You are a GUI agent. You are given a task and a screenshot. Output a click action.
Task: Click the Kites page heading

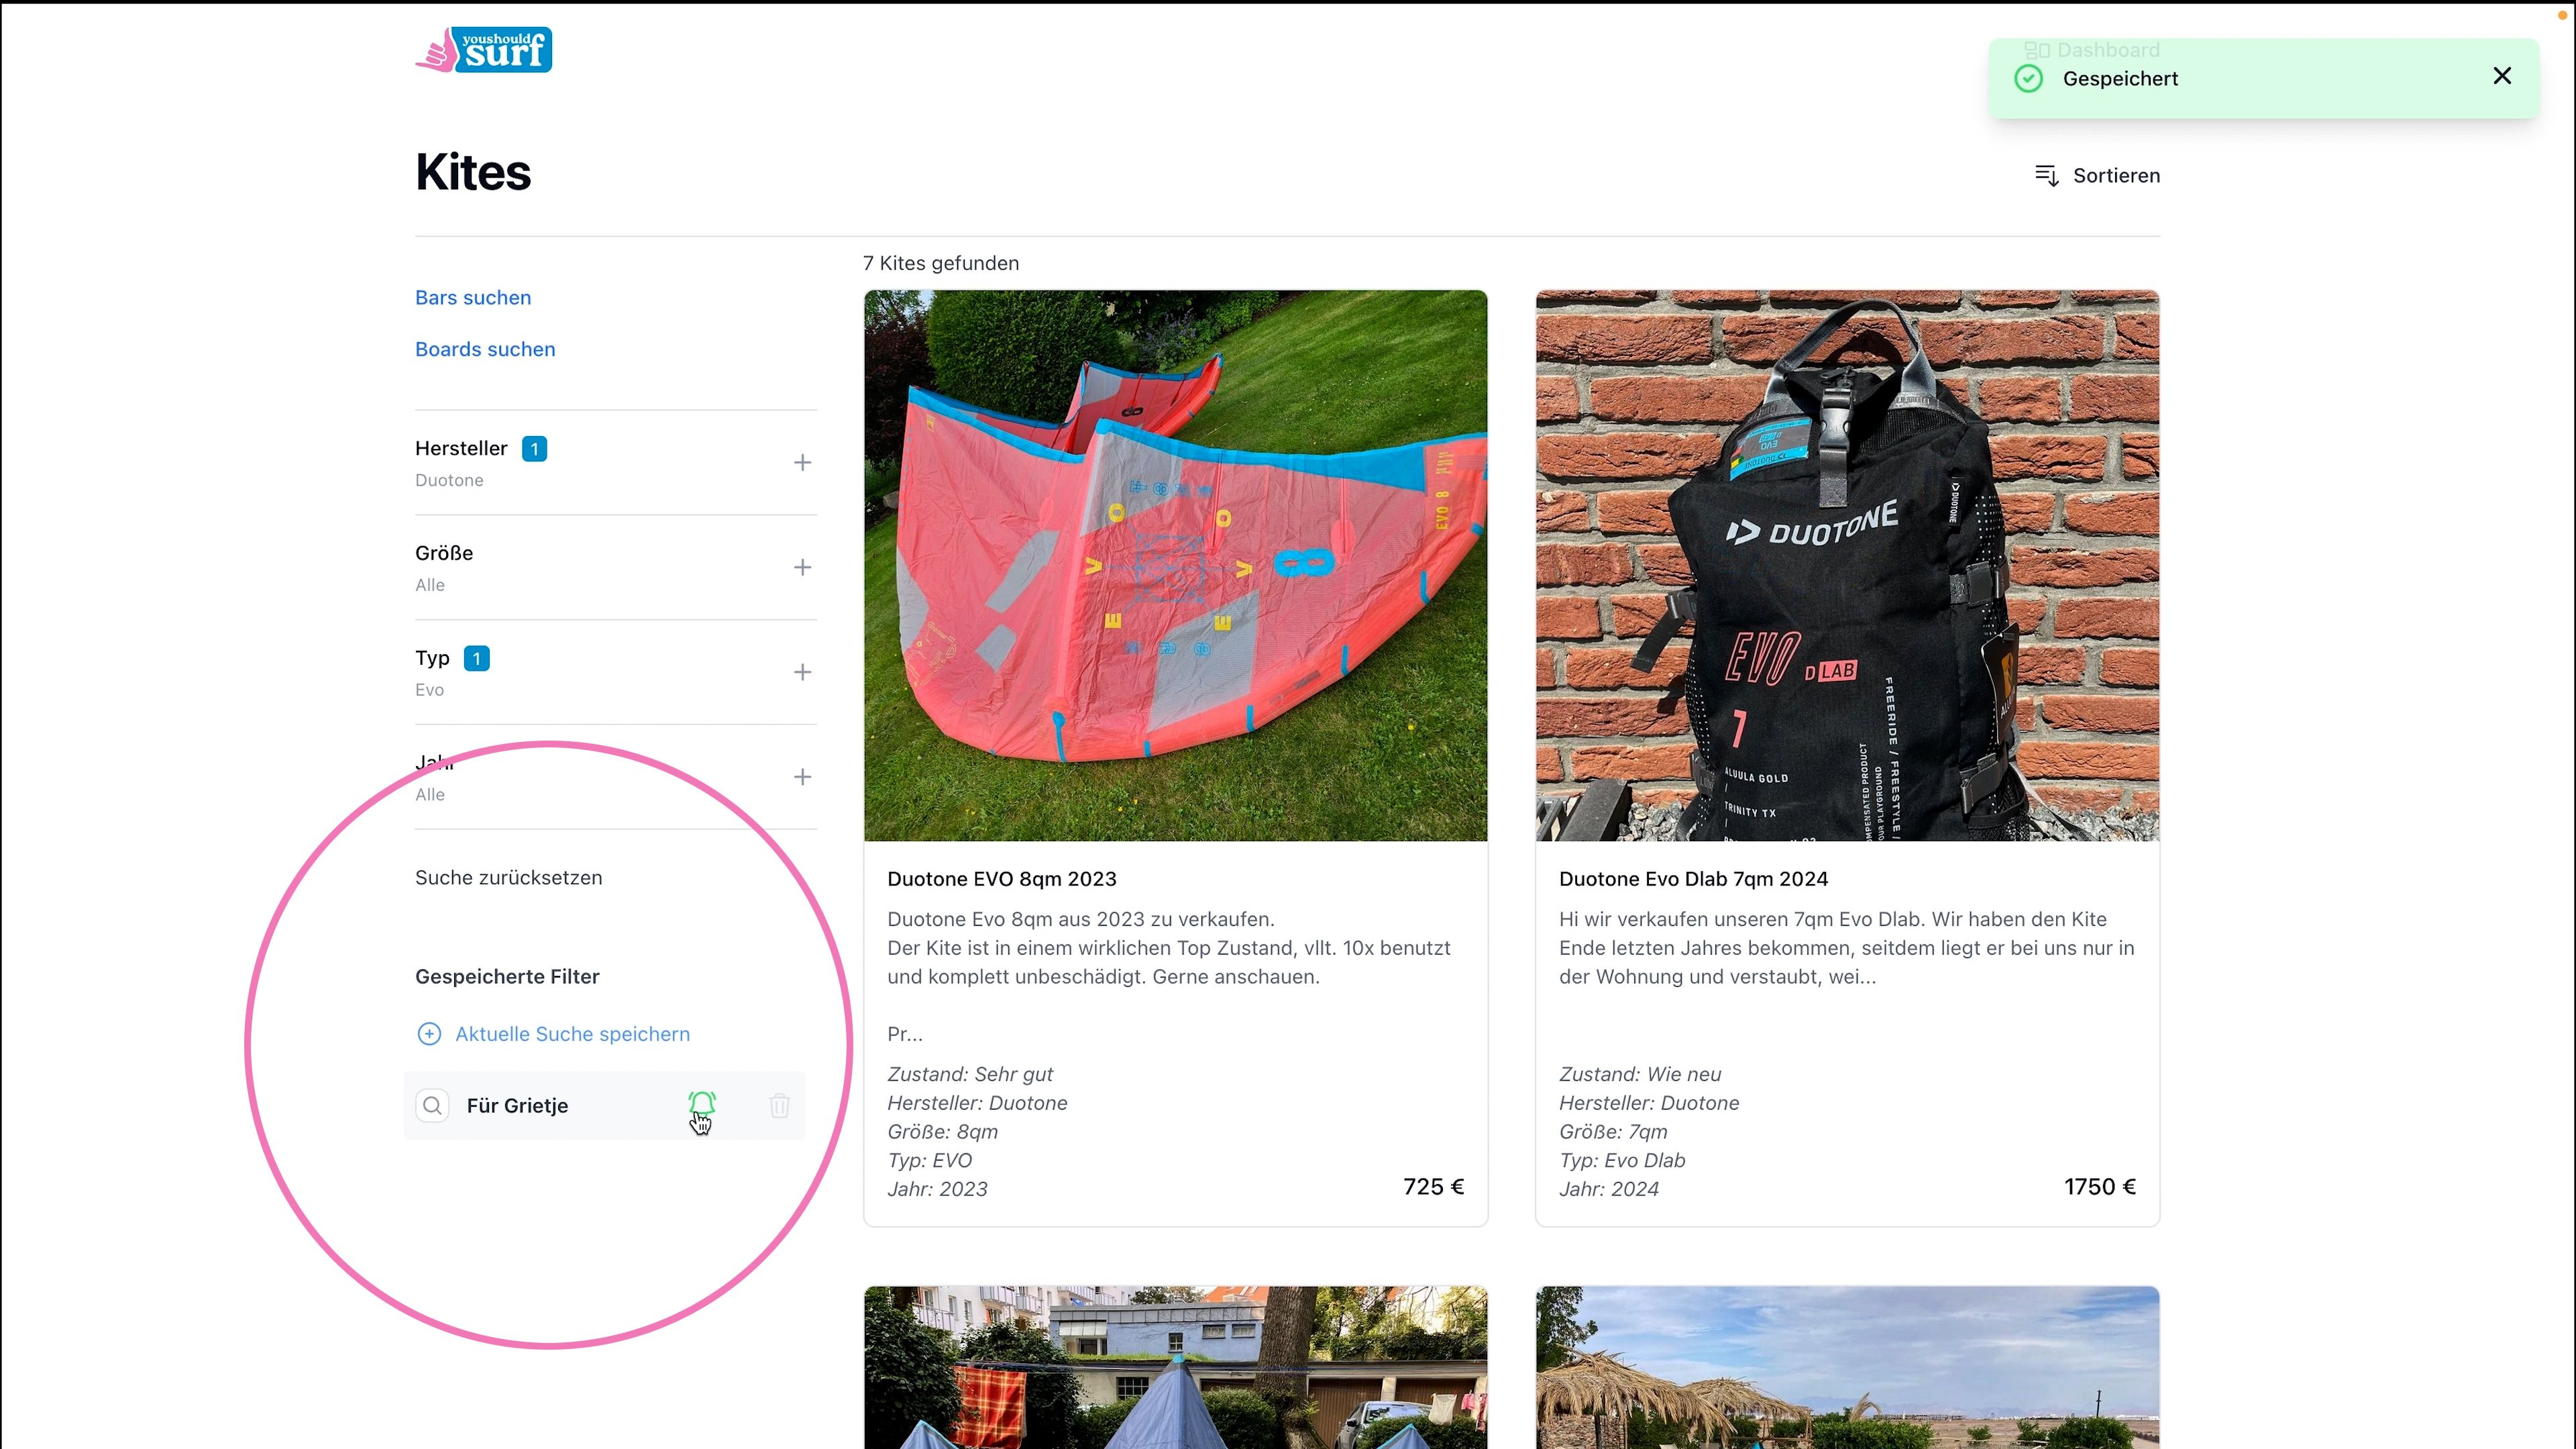[473, 172]
